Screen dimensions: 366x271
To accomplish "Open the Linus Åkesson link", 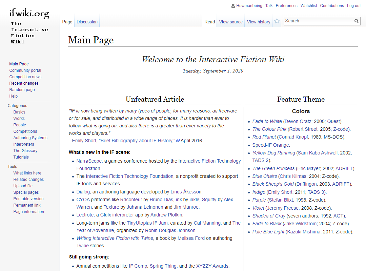I will click(x=186, y=192).
